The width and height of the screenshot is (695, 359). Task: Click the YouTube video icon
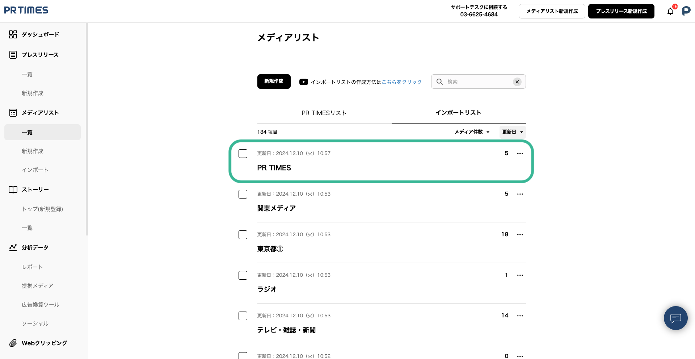click(303, 82)
